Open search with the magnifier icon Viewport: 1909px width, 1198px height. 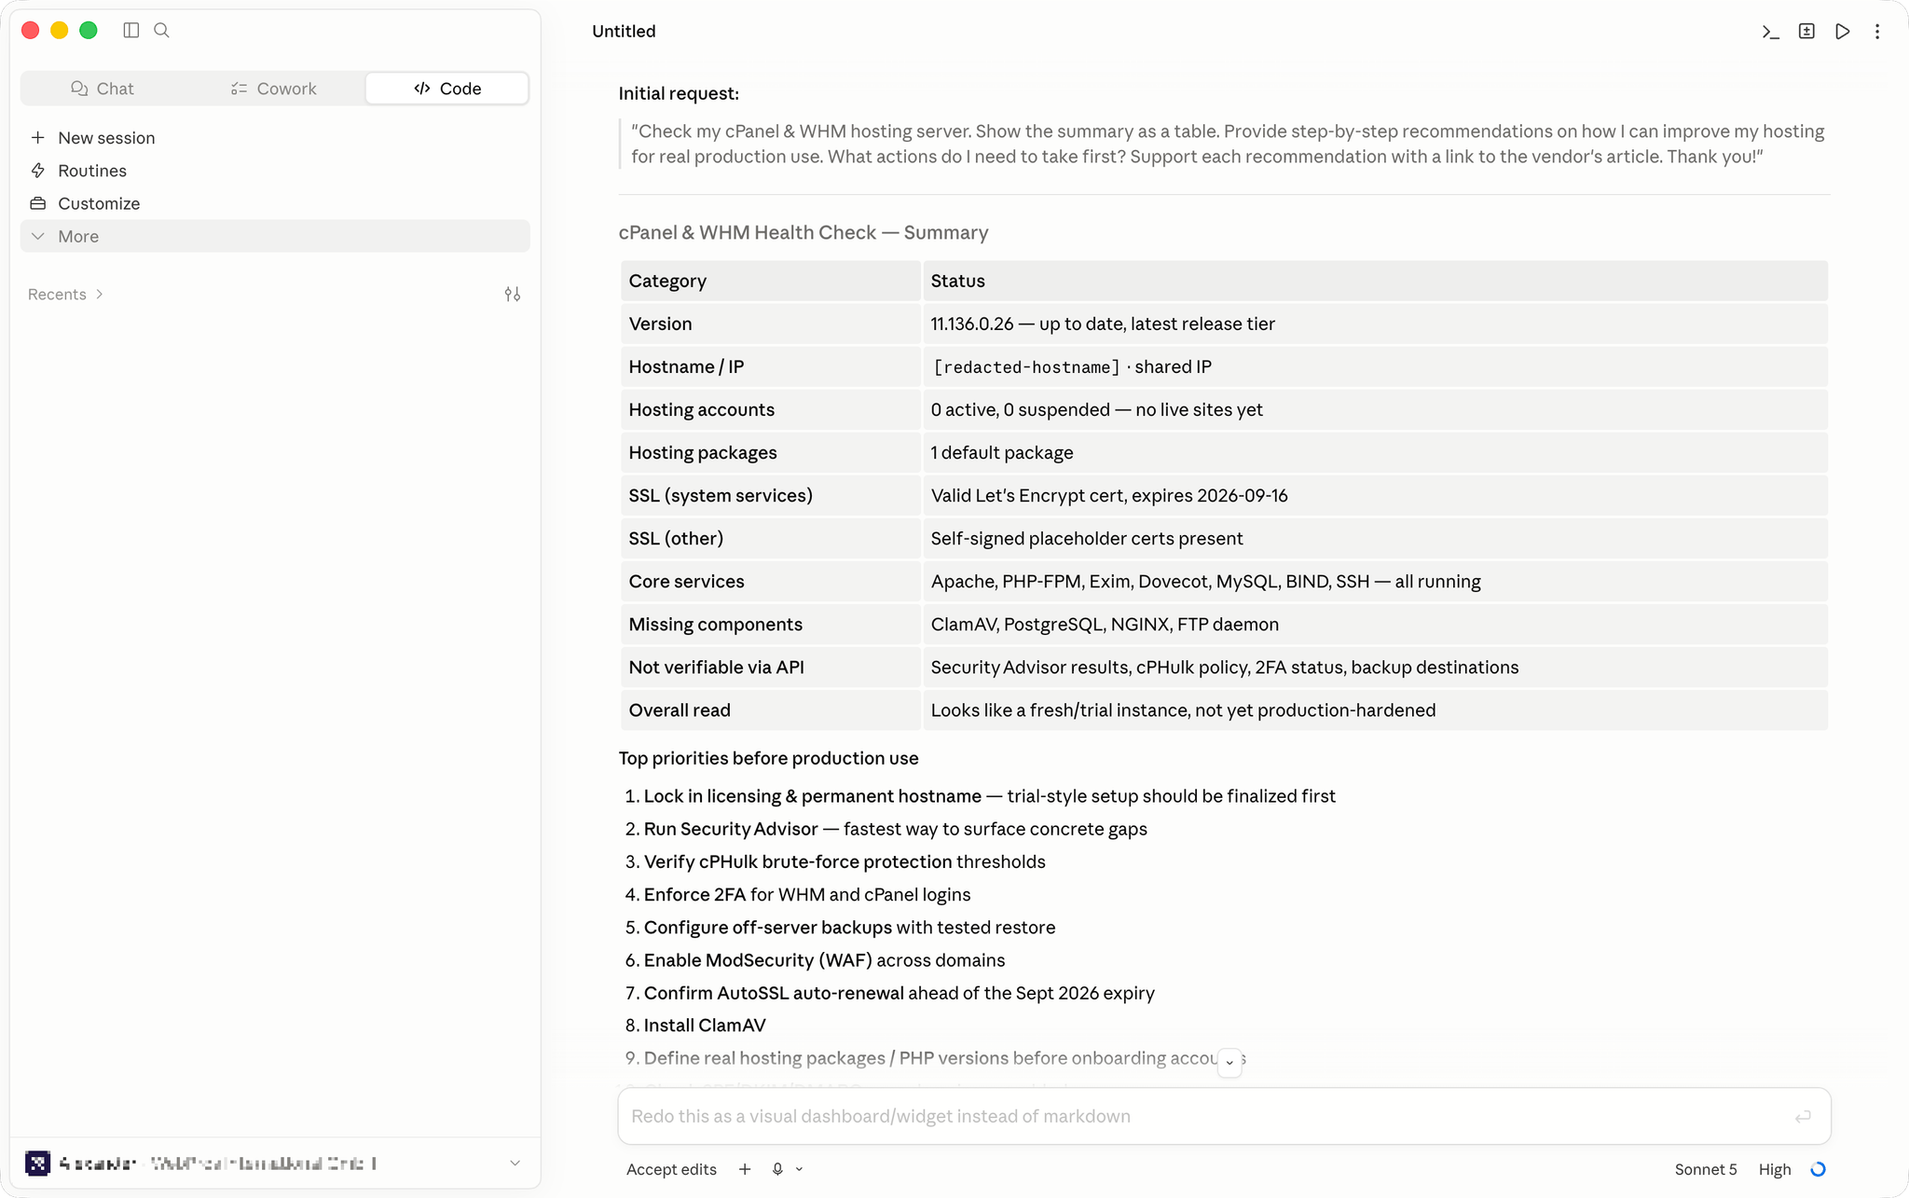tap(161, 31)
